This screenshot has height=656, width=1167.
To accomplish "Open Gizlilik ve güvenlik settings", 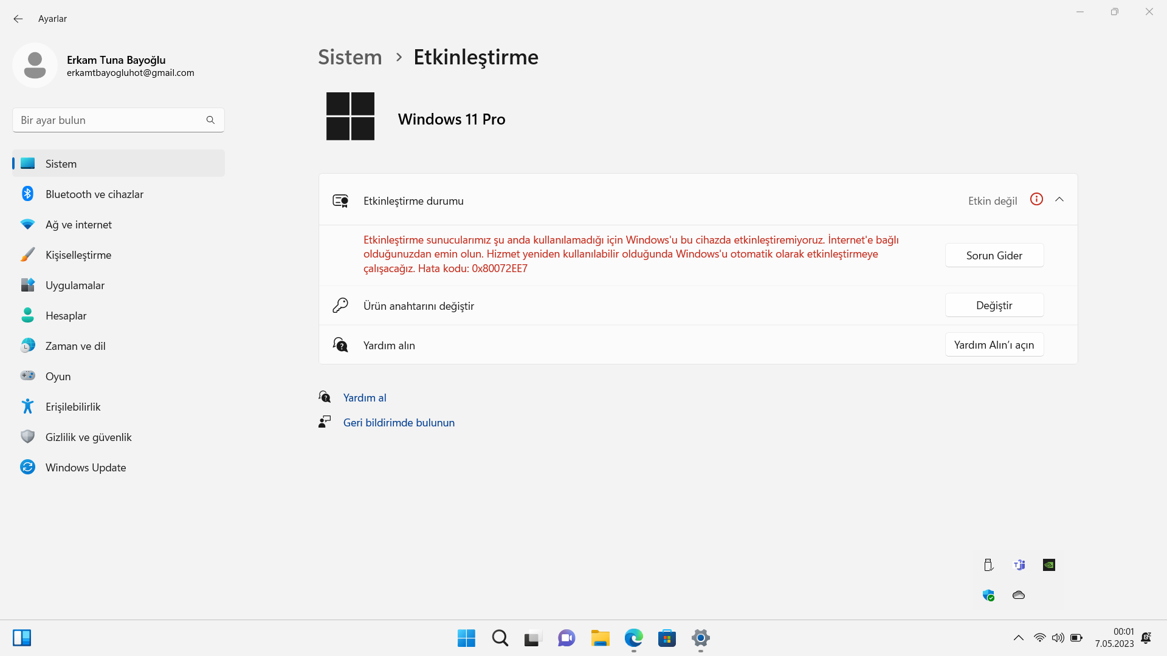I will click(119, 437).
